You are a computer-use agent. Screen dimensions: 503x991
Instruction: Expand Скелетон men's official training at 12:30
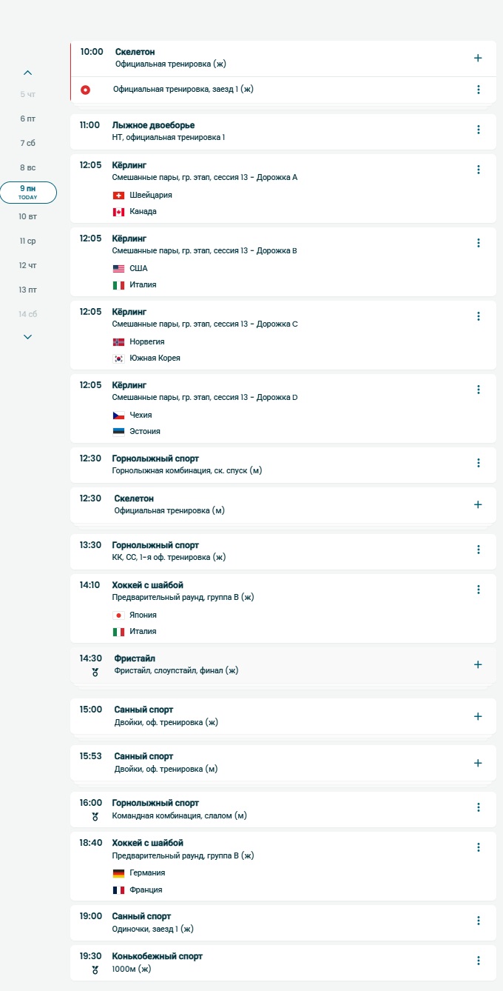[x=478, y=504]
